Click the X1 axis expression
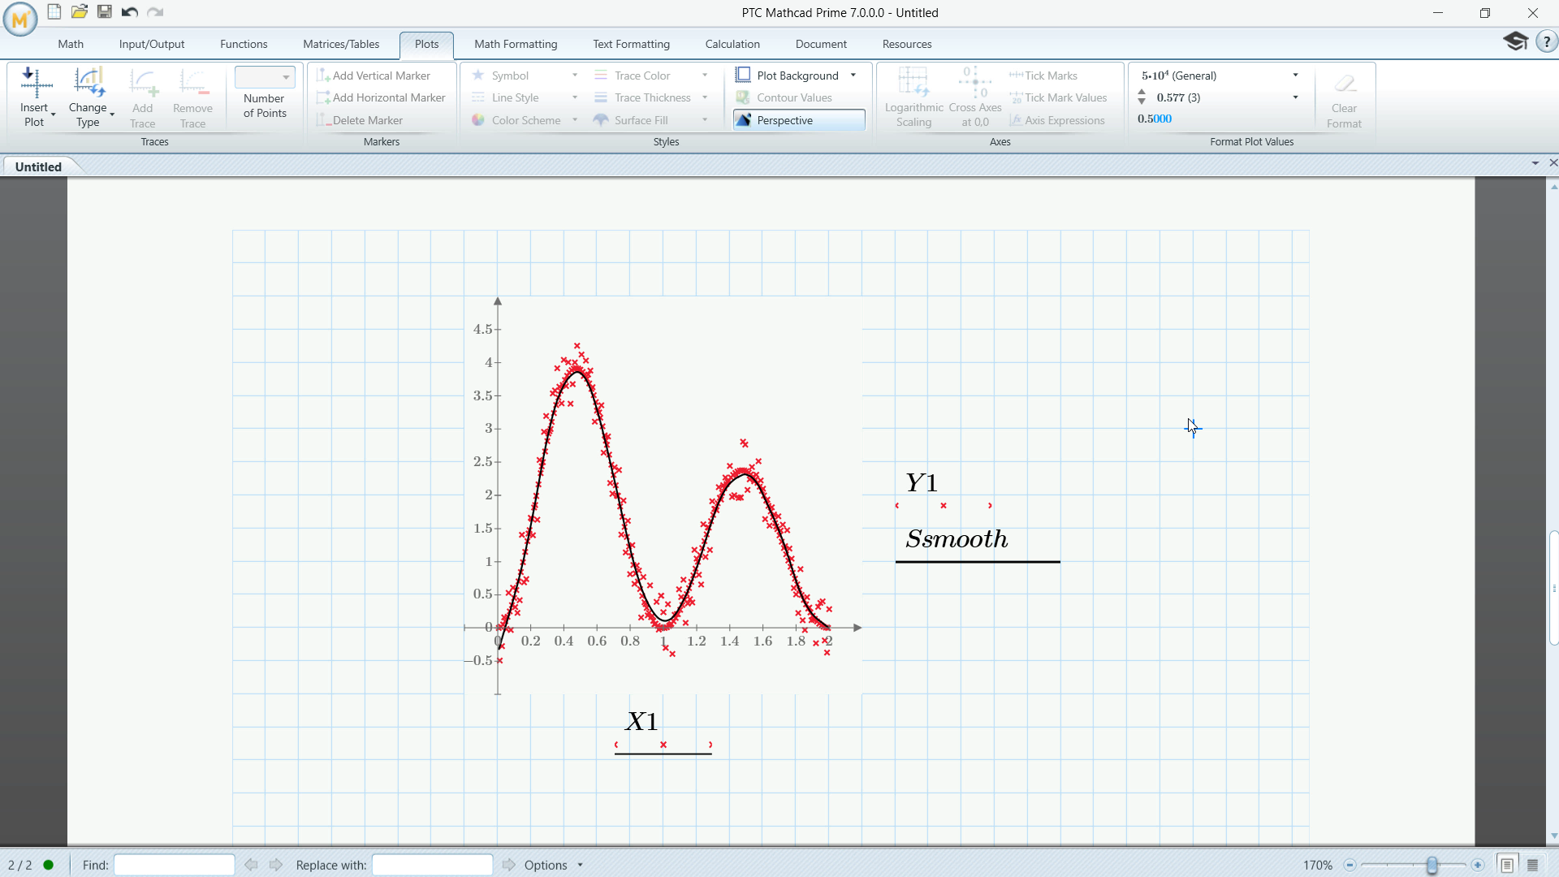The height and width of the screenshot is (877, 1559). click(641, 721)
